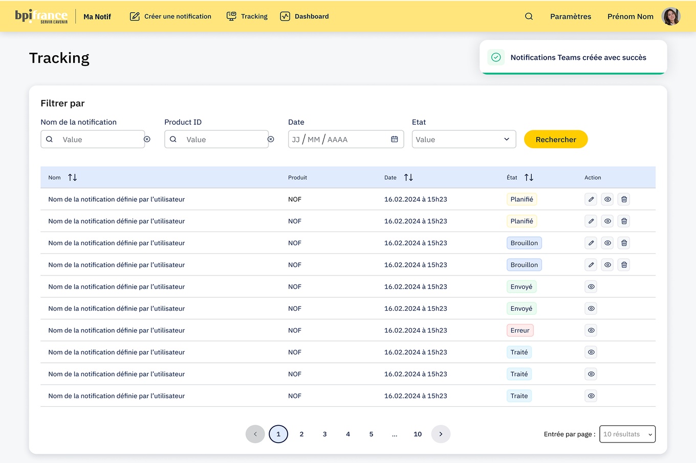Screen dimensions: 696x463
Task: View the first Planifié notification
Action: [607, 199]
